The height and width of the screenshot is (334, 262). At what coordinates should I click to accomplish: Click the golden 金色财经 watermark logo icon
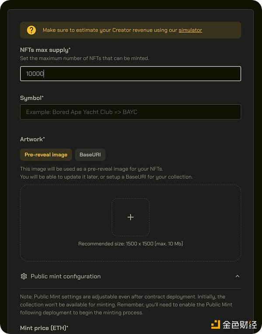[x=215, y=324]
